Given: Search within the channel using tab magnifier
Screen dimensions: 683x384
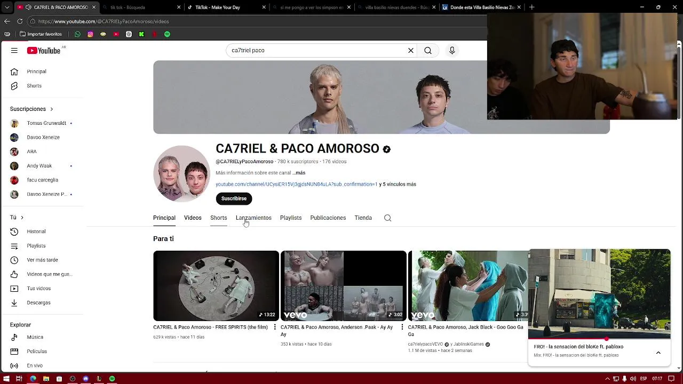Looking at the screenshot, I should 388,218.
